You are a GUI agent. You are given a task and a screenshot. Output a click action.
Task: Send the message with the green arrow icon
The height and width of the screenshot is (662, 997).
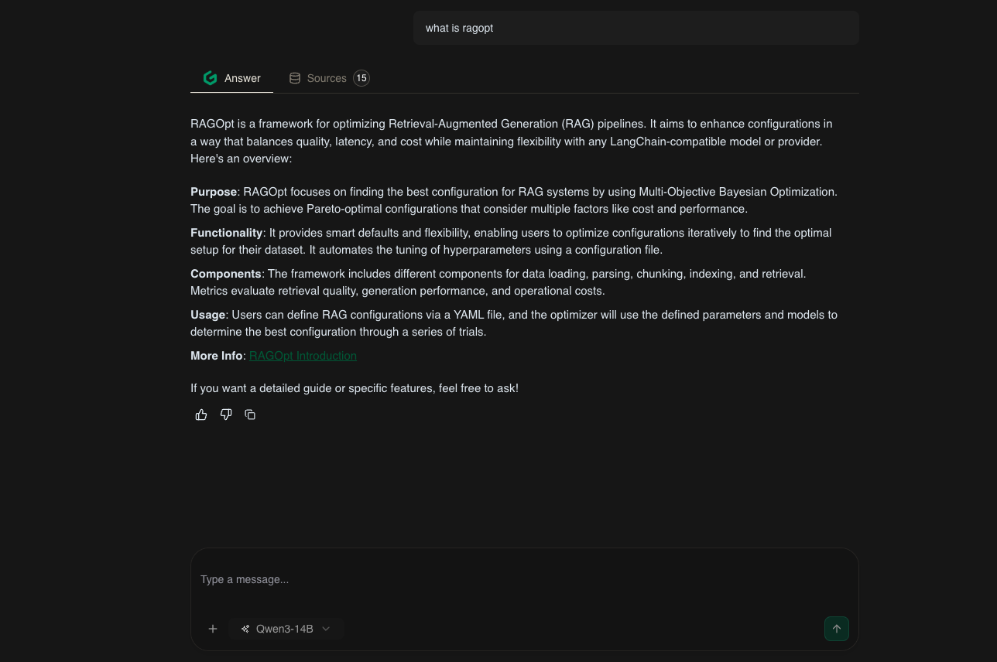837,629
